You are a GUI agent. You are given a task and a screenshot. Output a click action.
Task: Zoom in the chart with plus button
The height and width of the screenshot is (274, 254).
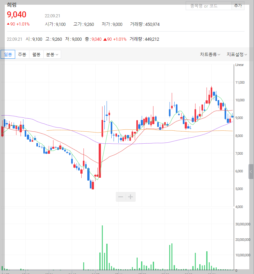click(130, 197)
